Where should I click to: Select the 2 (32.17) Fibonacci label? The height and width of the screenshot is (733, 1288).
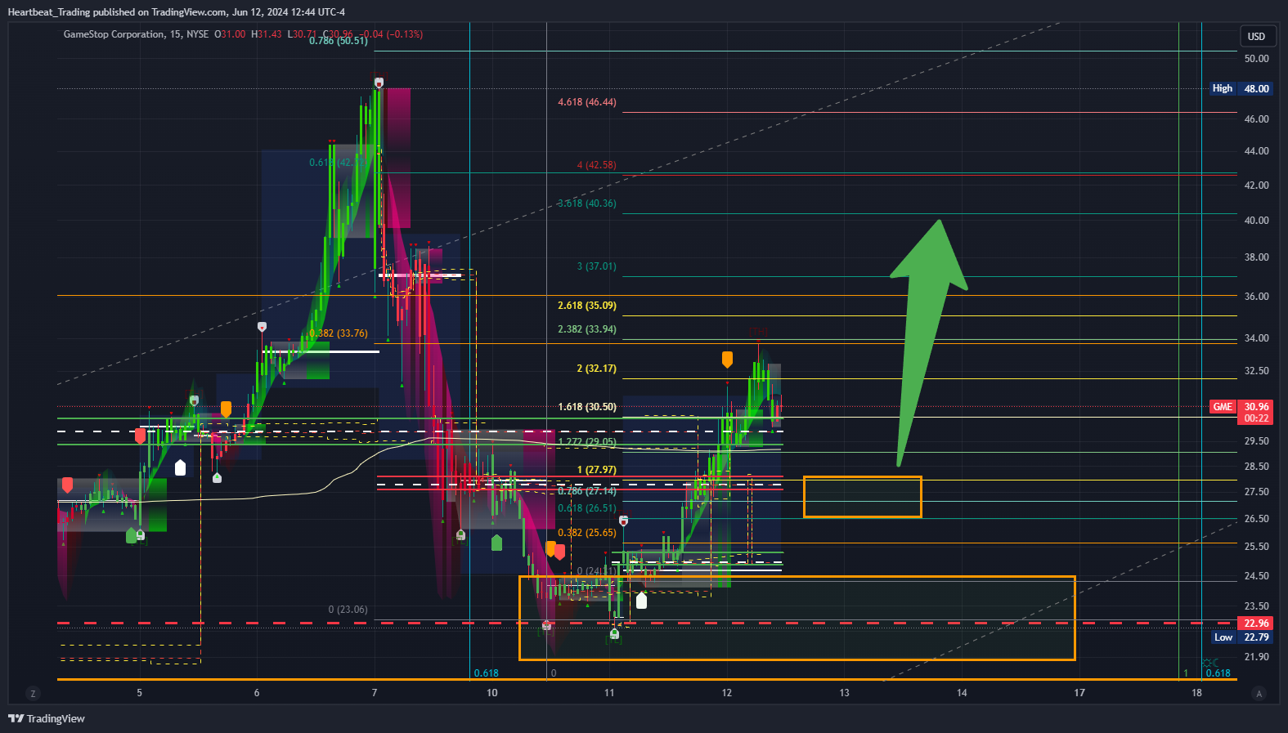tap(597, 369)
